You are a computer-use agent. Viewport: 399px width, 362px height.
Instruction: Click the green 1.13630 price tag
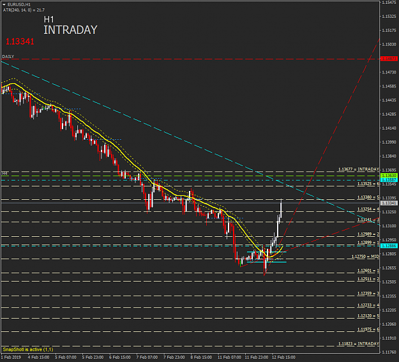pos(389,176)
